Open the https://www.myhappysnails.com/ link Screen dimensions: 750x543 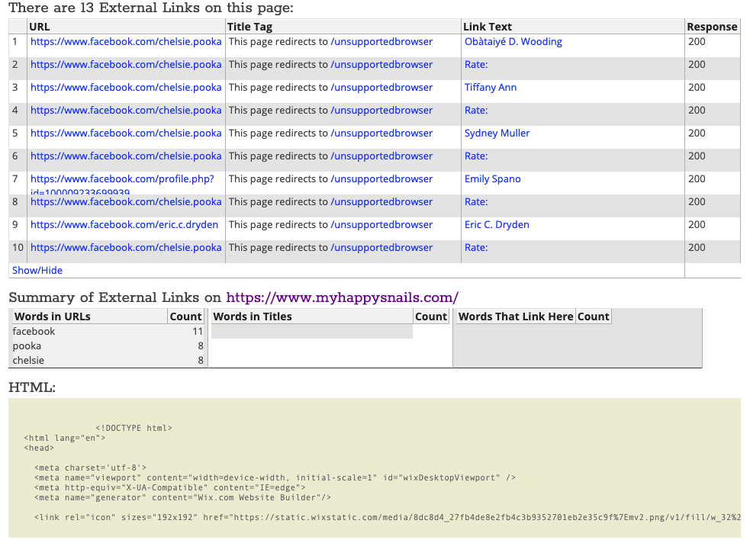click(342, 297)
